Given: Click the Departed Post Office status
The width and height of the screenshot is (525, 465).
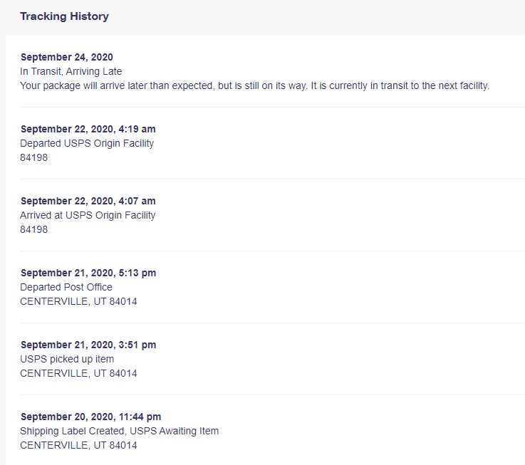Looking at the screenshot, I should point(66,287).
